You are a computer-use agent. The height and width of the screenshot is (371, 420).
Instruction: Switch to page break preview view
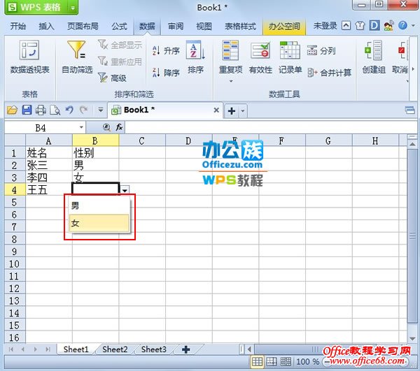point(272,362)
